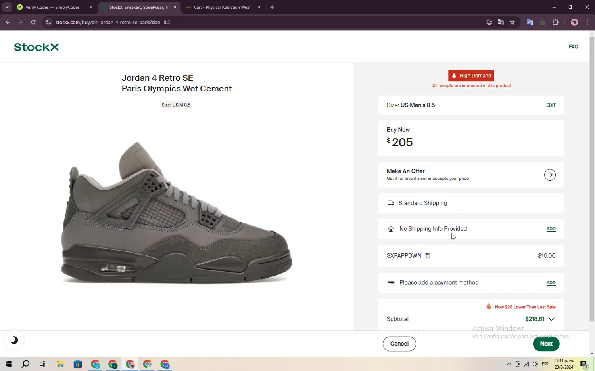
Task: Click the Standard Shipping truck icon
Action: [391, 203]
